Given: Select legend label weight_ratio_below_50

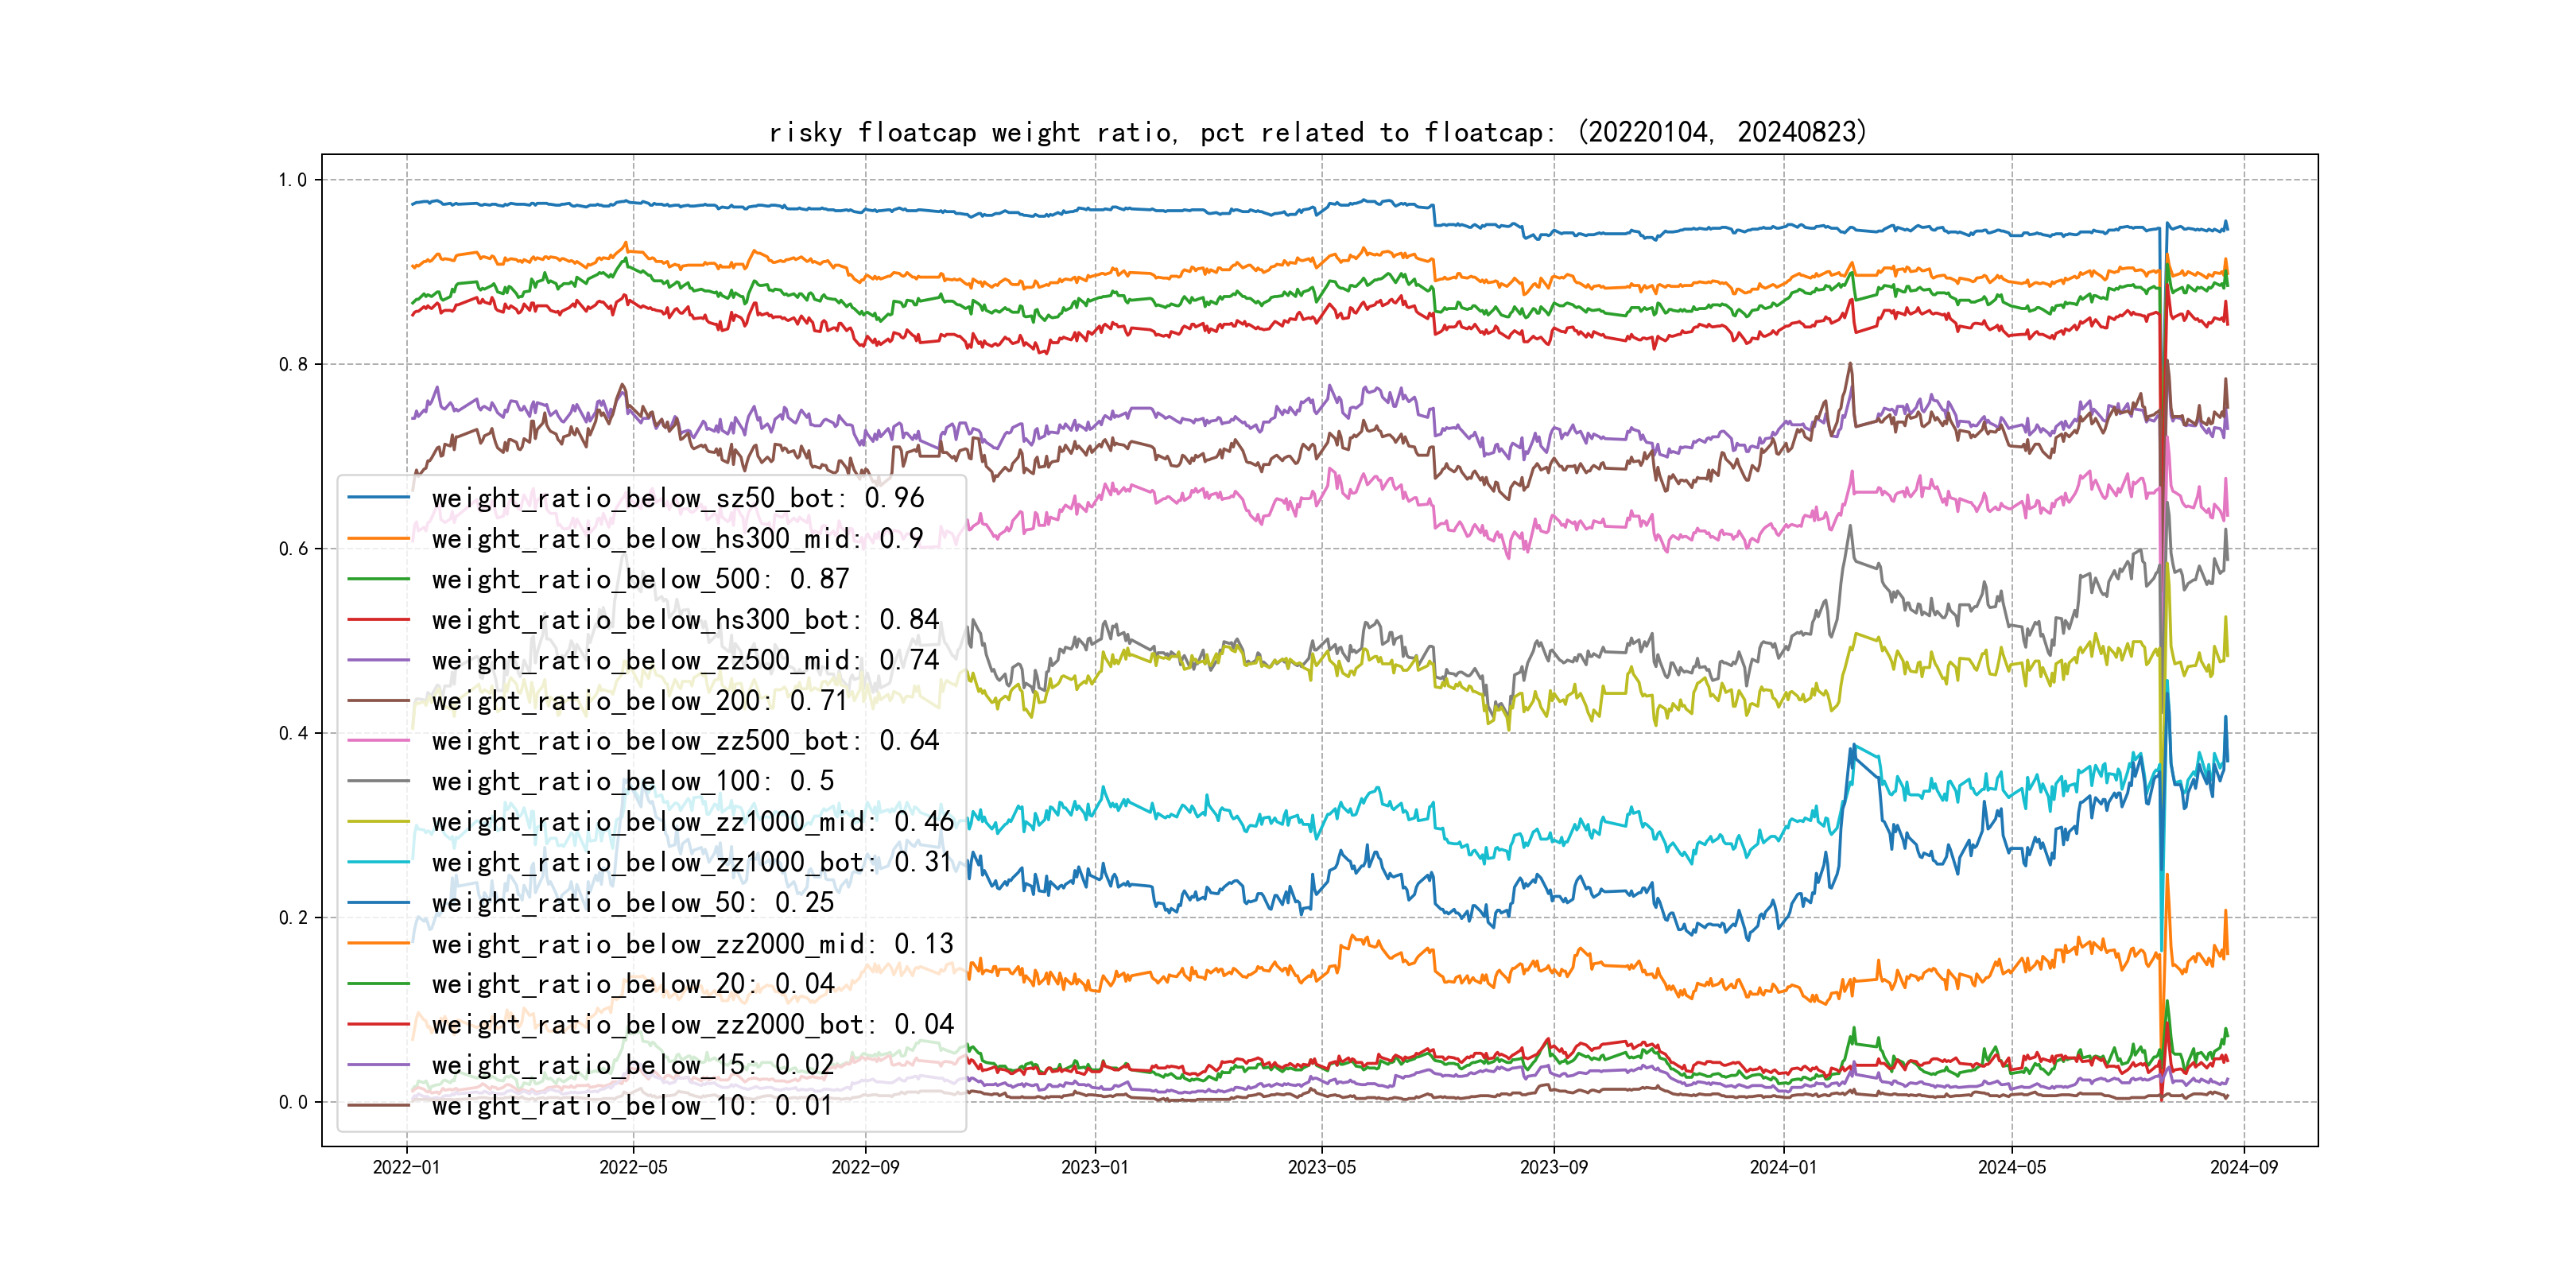Looking at the screenshot, I should [632, 903].
